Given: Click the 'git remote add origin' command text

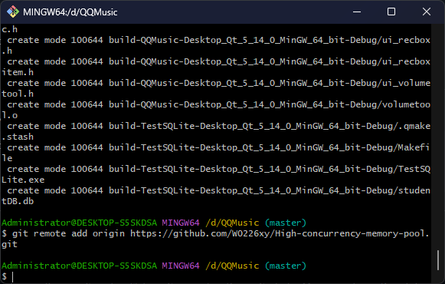Looking at the screenshot, I should click(68, 233).
